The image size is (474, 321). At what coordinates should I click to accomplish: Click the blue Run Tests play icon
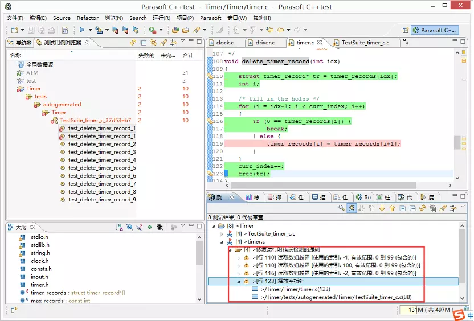point(82,30)
